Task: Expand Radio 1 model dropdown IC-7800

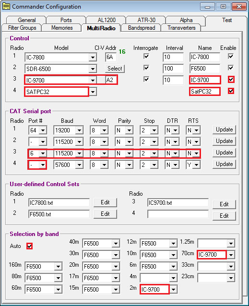Action: coord(93,58)
